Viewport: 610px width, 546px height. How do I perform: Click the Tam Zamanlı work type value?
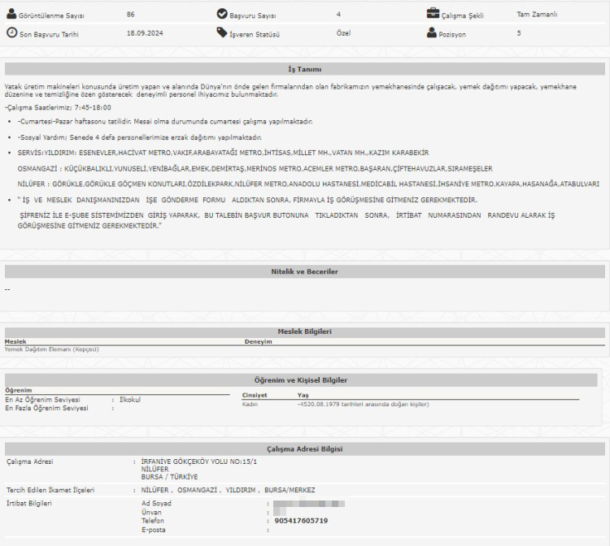537,15
